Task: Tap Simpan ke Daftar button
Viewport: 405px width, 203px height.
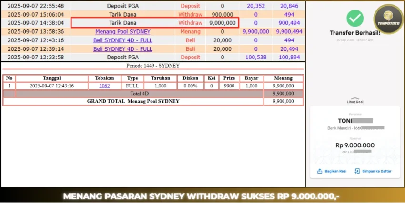Action: (373, 171)
